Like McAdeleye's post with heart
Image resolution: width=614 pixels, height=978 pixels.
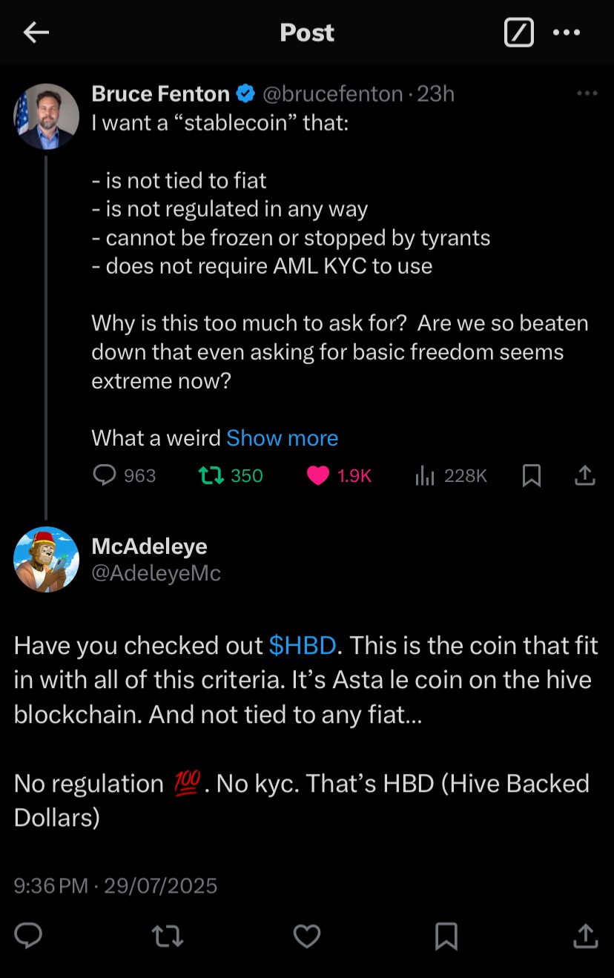click(307, 936)
